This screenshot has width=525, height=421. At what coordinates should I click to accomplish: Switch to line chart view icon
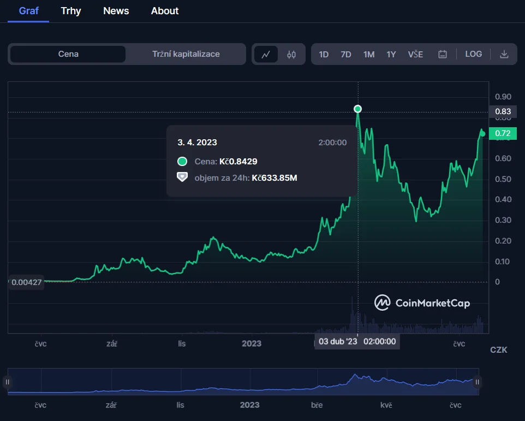click(x=266, y=54)
